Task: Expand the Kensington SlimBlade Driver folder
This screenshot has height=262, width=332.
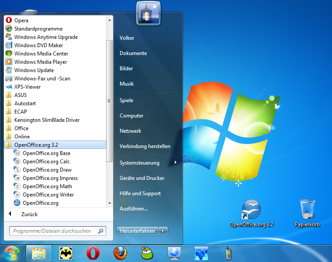Action: coord(47,120)
